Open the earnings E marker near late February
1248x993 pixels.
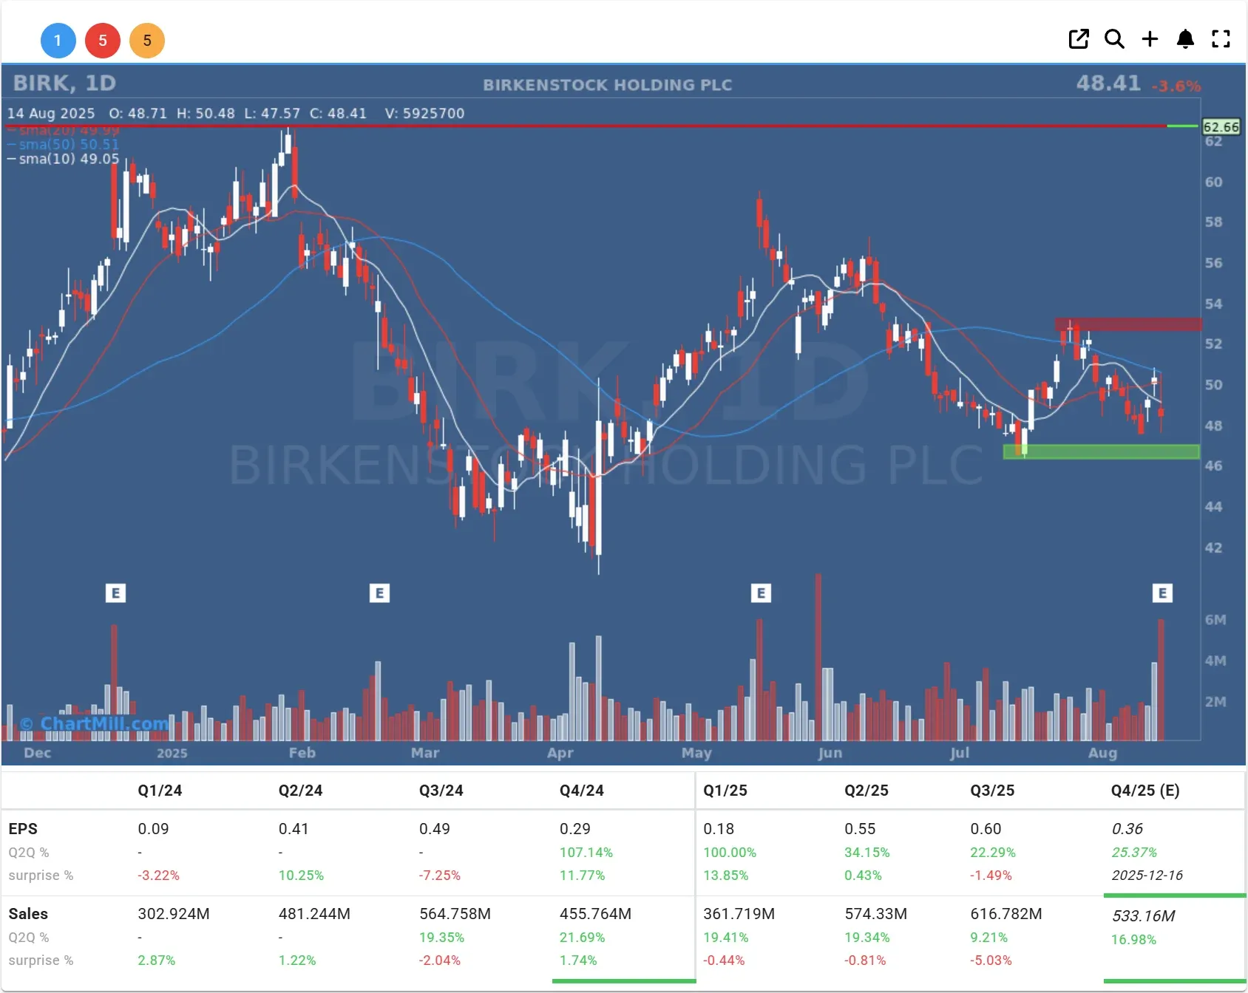[x=379, y=593]
